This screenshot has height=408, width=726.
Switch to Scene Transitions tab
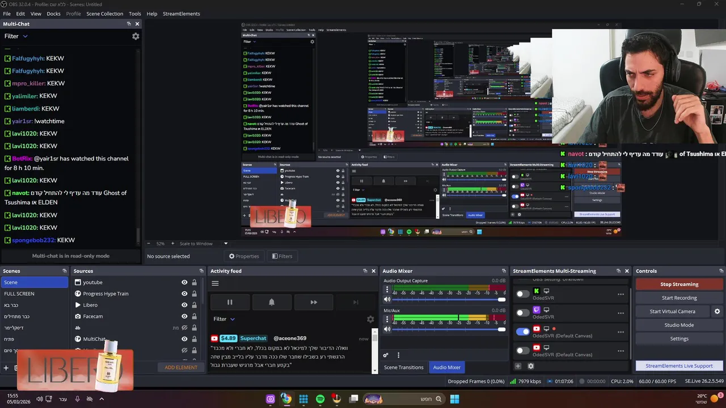(x=404, y=367)
